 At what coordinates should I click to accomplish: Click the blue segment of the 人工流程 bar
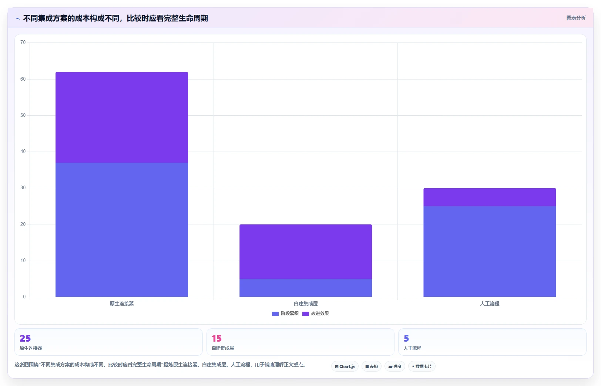tap(490, 251)
